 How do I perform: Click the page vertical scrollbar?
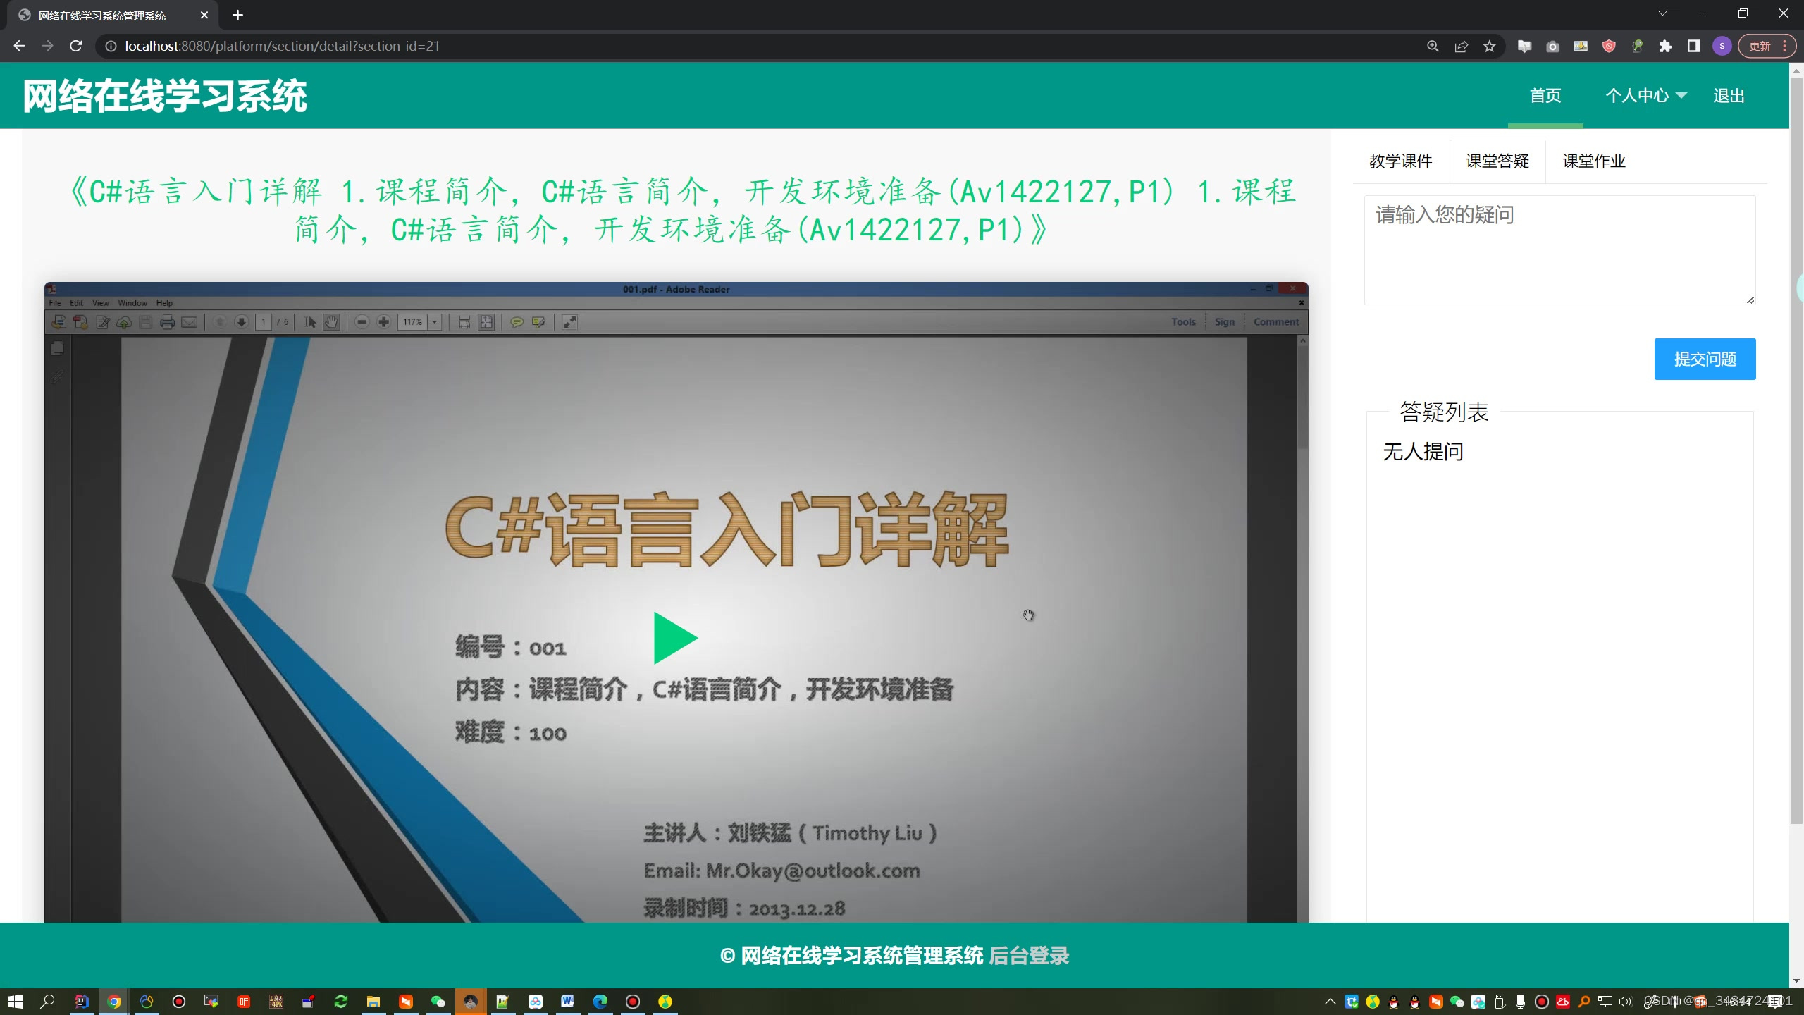point(1796,451)
